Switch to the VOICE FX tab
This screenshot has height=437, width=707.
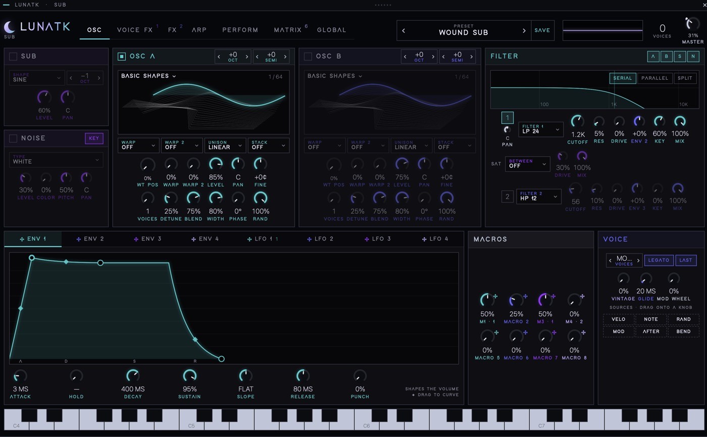pos(135,30)
